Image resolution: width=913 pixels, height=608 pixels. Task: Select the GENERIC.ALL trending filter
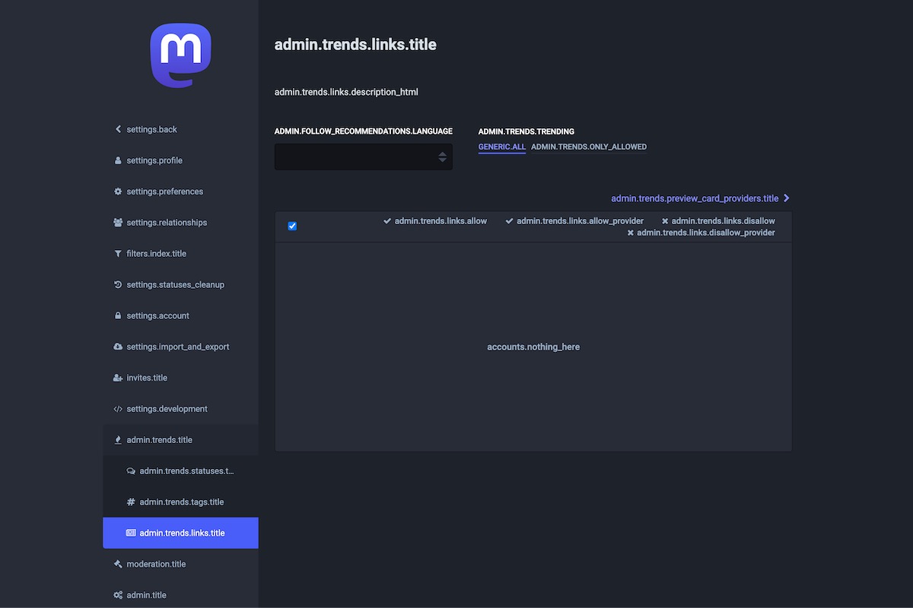coord(501,147)
